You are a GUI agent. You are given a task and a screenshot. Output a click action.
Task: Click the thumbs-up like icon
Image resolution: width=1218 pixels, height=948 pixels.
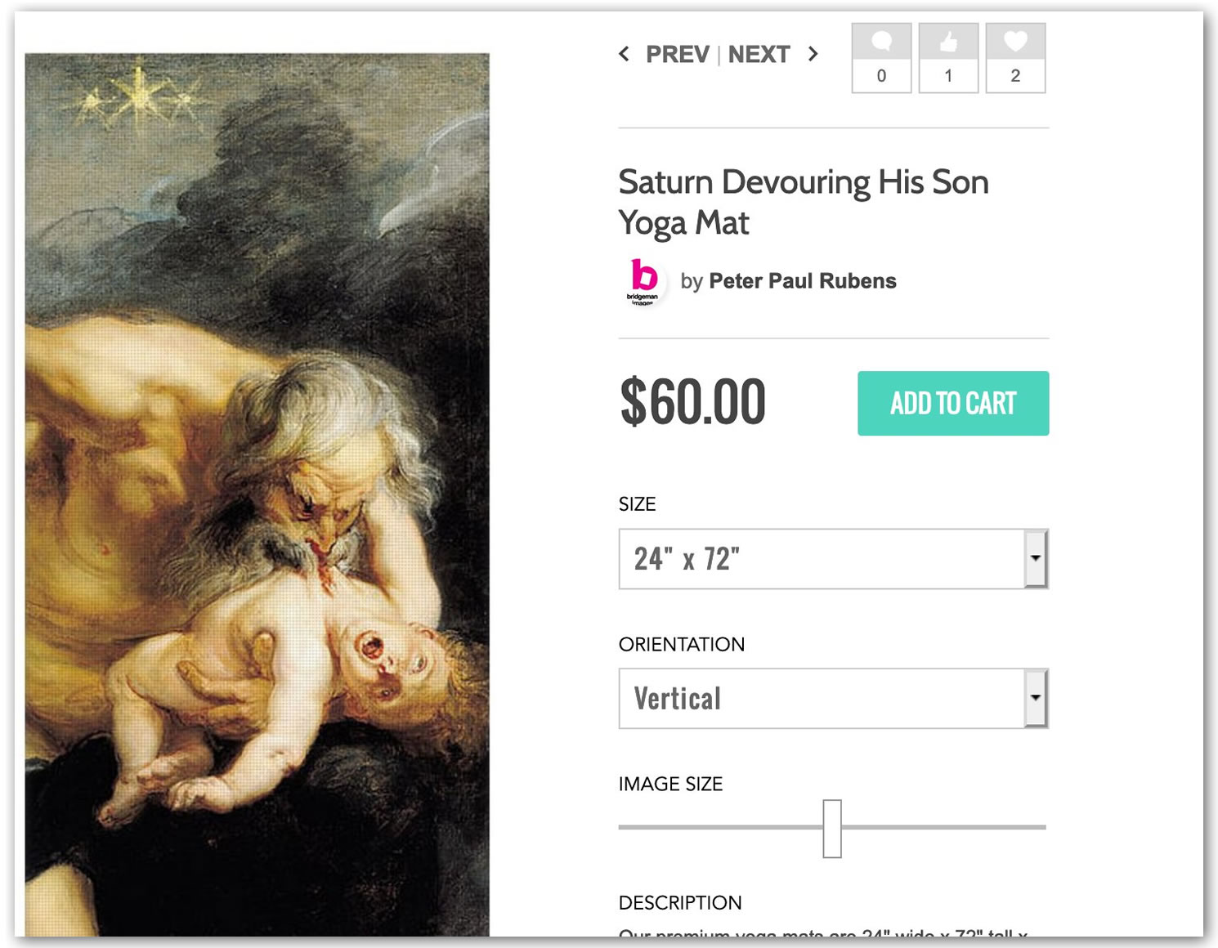coord(948,42)
